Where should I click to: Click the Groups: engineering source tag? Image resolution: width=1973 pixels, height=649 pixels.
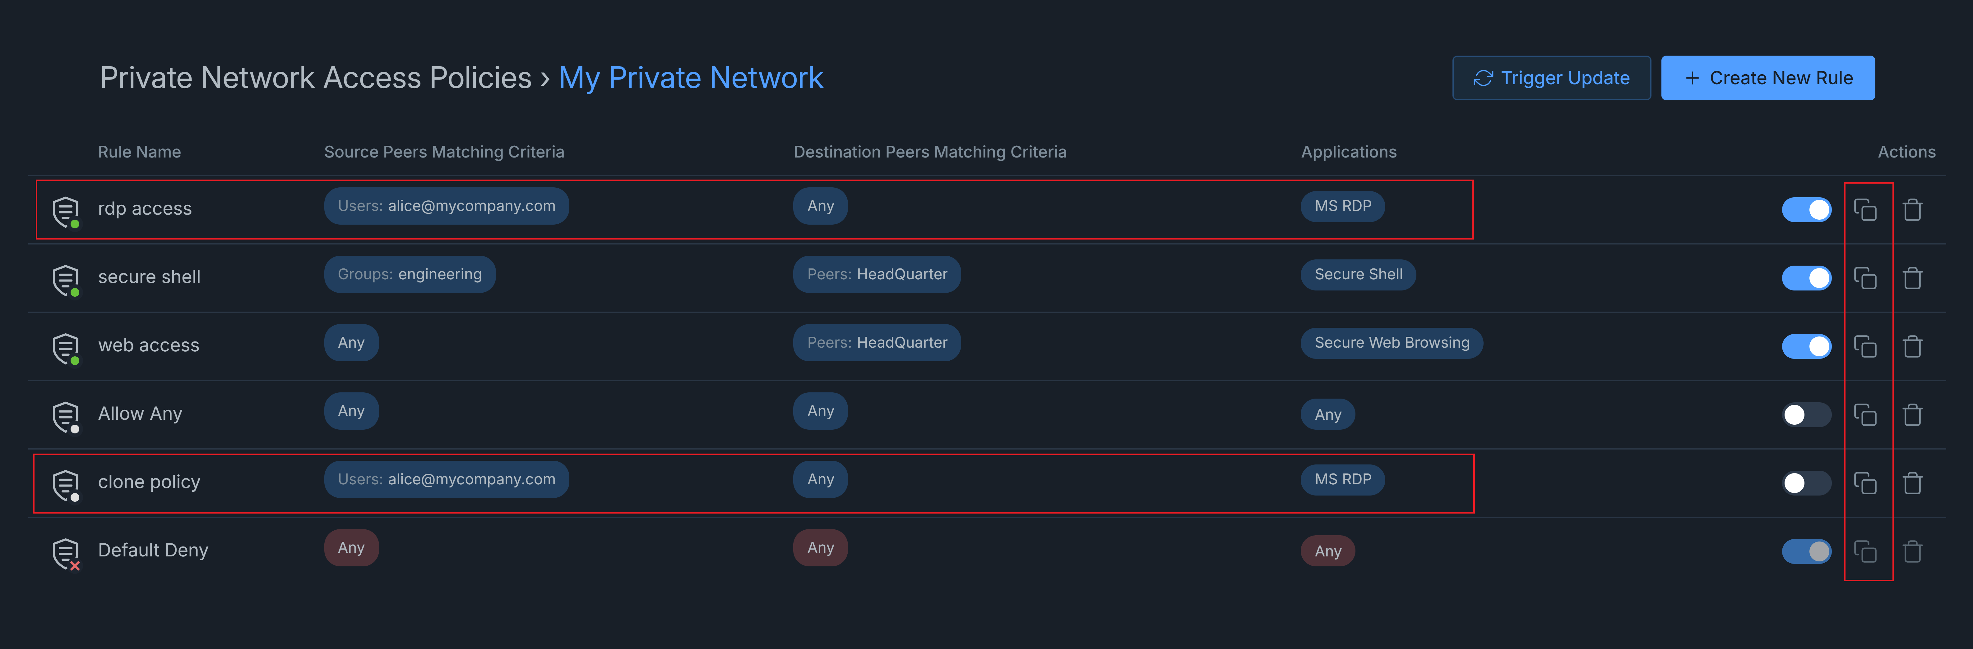coord(410,274)
